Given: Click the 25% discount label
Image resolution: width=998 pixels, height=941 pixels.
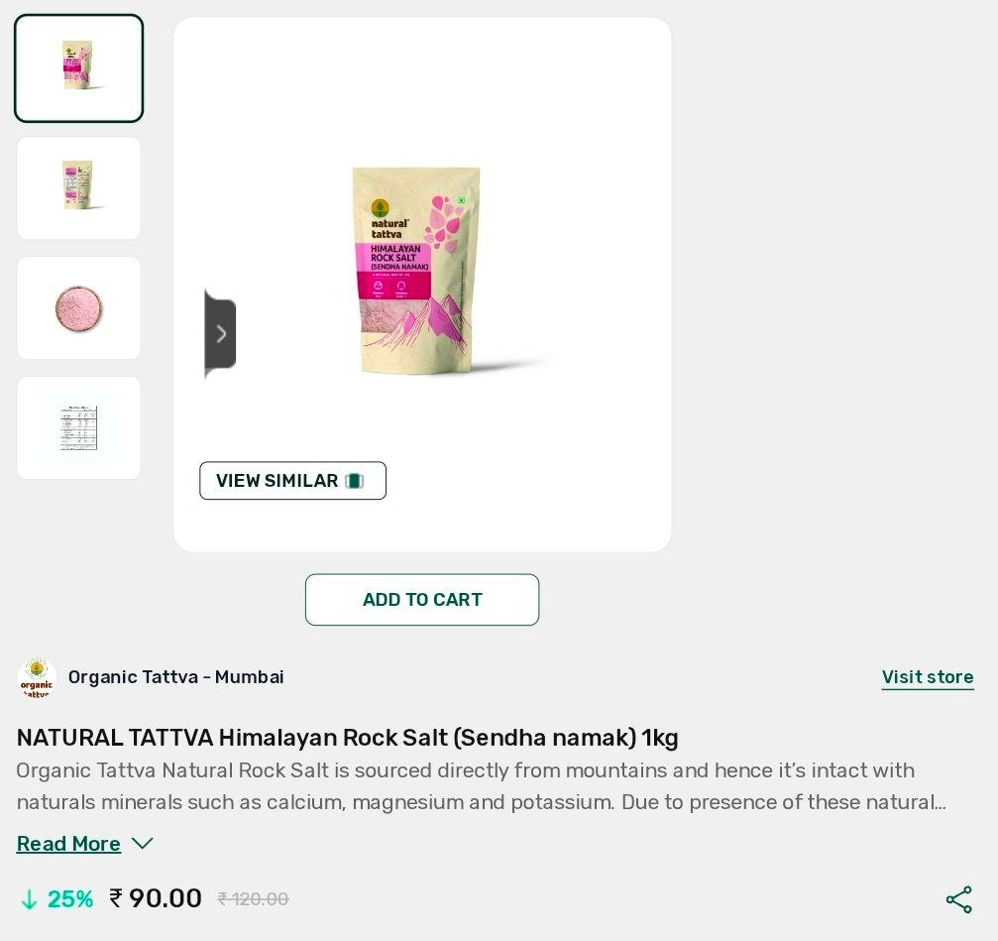Looking at the screenshot, I should coord(70,899).
